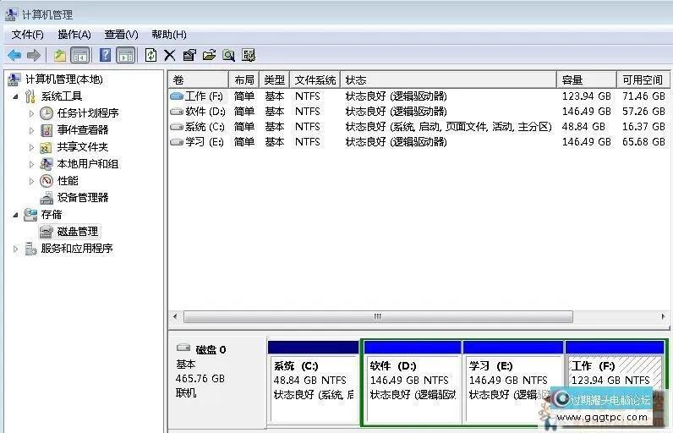Viewport: 673px width, 433px height.
Task: Sort by the 状态 column header
Action: click(448, 79)
